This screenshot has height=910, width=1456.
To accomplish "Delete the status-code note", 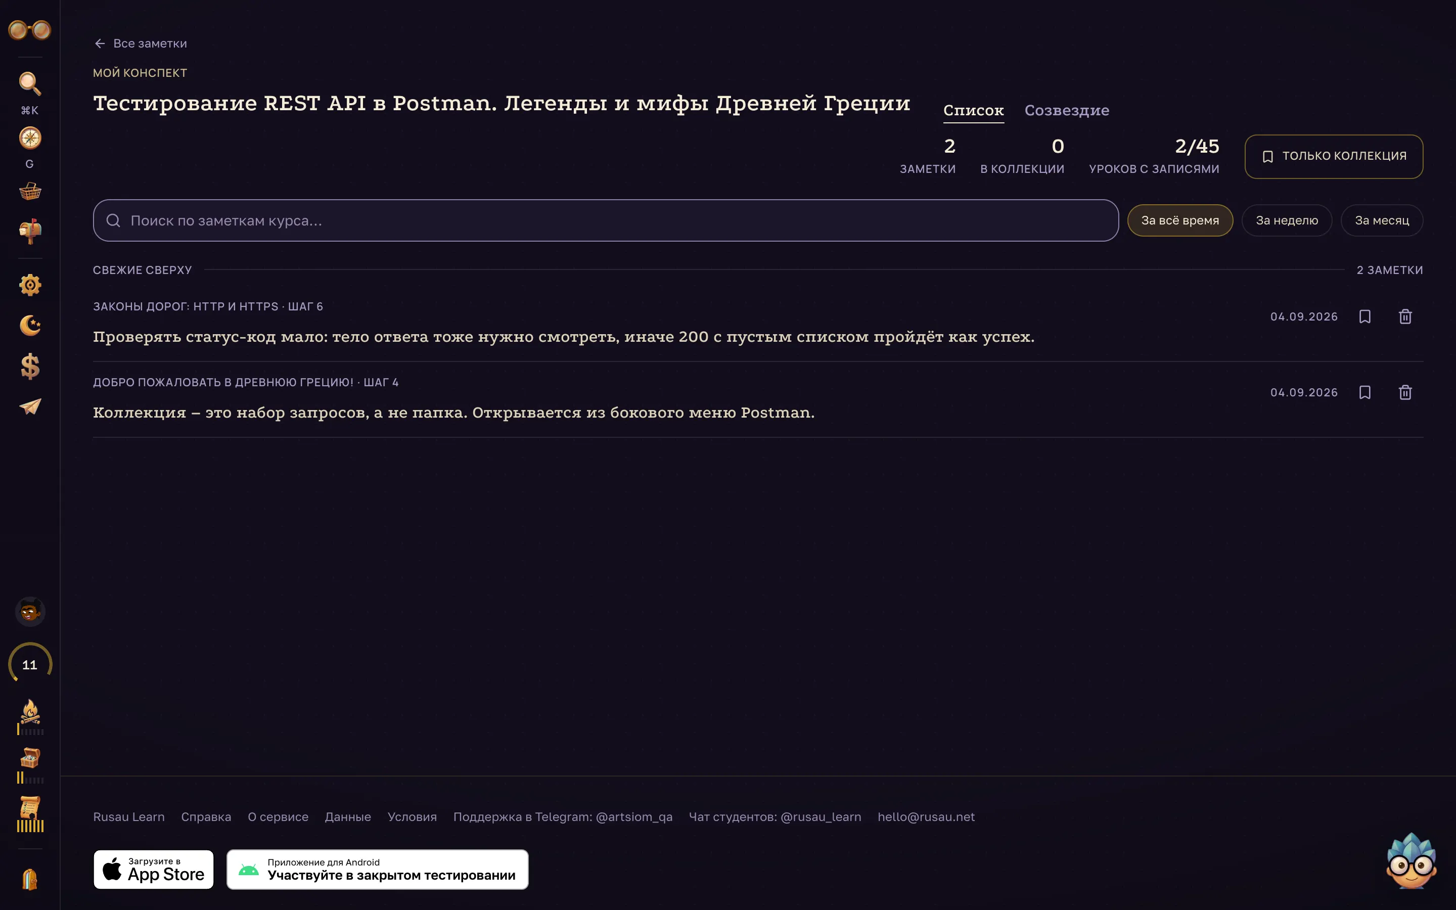I will point(1405,316).
